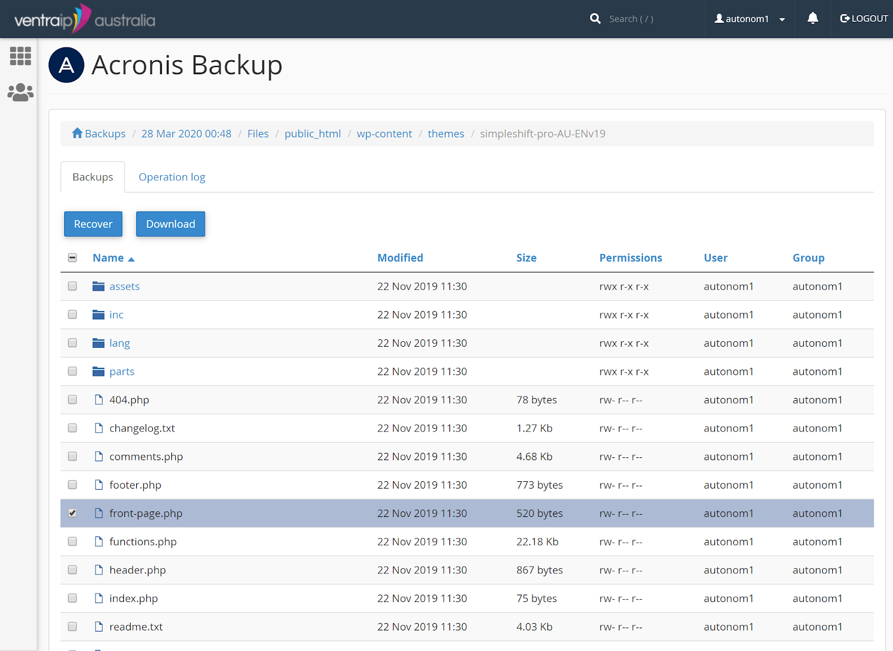Screen dimensions: 893x651
Task: Click the LOGOUT button
Action: 863,18
